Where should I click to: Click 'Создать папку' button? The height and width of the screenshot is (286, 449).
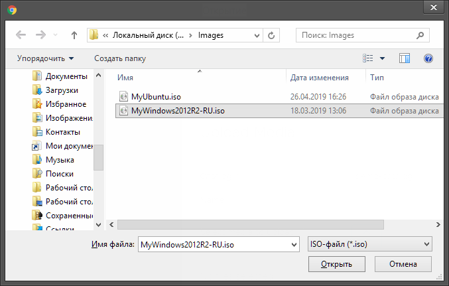click(x=120, y=58)
